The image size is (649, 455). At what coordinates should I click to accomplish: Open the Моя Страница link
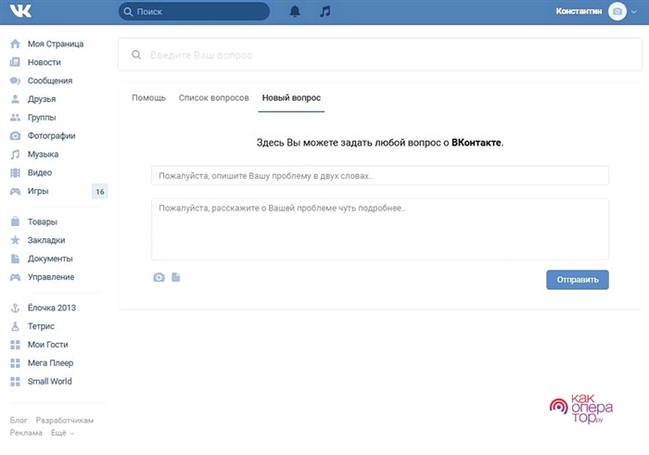[x=56, y=44]
